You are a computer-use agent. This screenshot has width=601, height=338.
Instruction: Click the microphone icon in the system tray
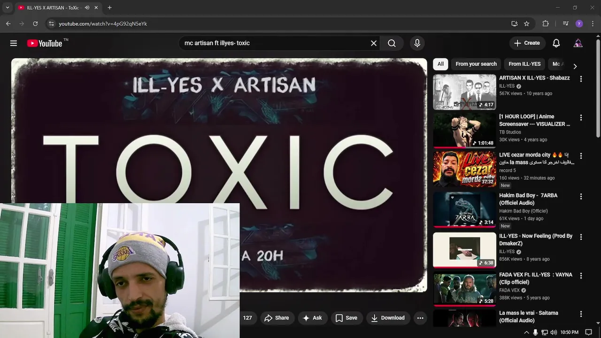[x=535, y=332]
